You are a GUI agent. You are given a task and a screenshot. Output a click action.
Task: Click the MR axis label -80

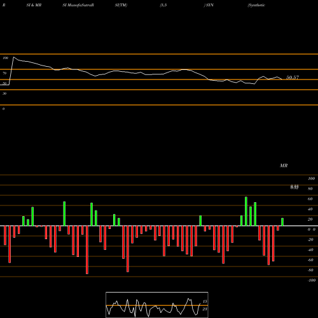click(310, 270)
